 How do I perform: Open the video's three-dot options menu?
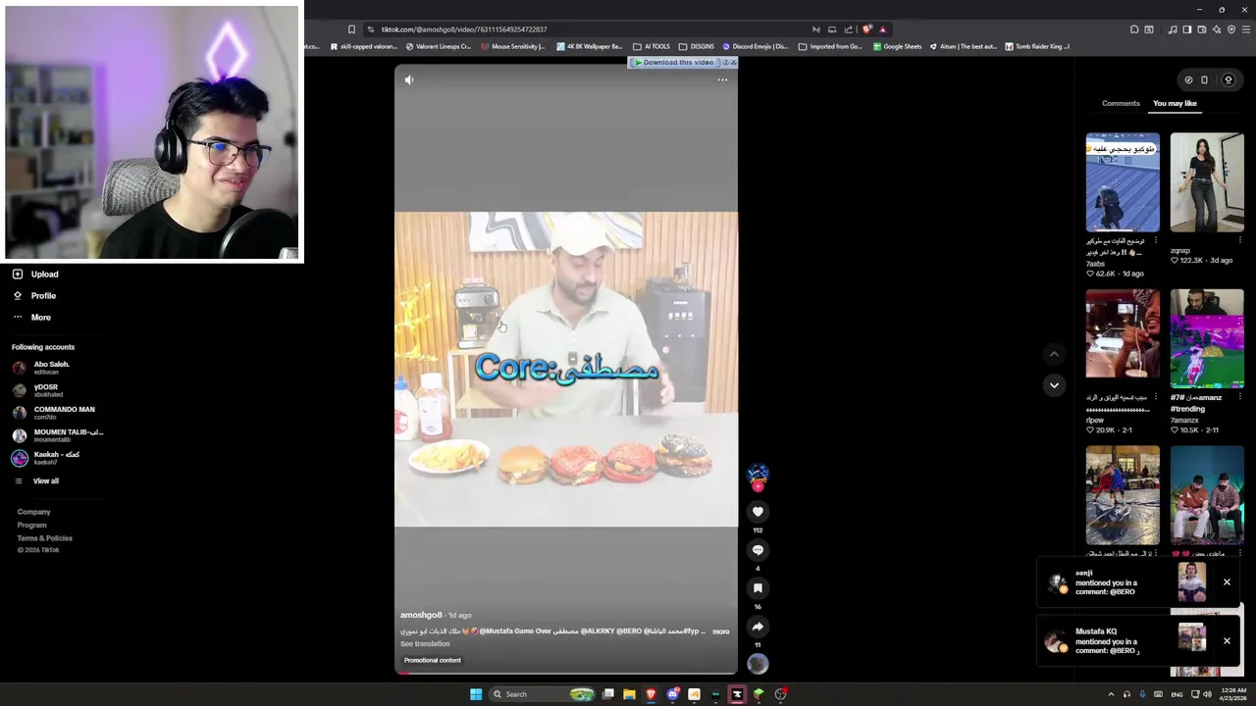(722, 79)
